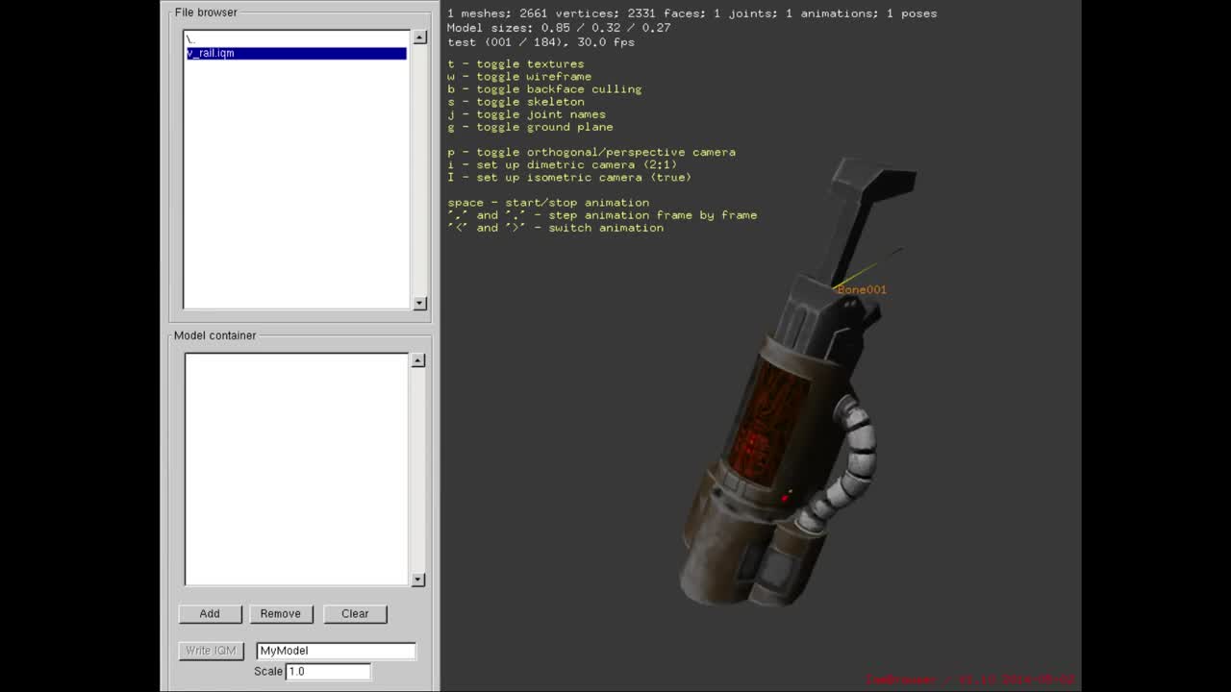Click the model container scroll-down arrow
The width and height of the screenshot is (1231, 692).
418,580
